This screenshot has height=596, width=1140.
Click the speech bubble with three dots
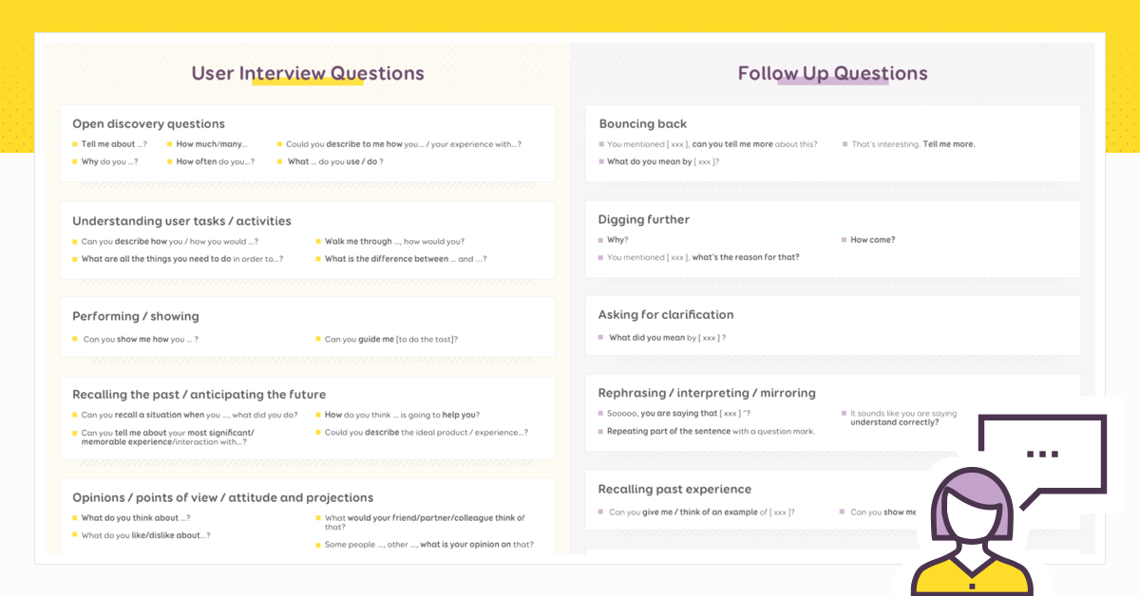pyautogui.click(x=1043, y=455)
